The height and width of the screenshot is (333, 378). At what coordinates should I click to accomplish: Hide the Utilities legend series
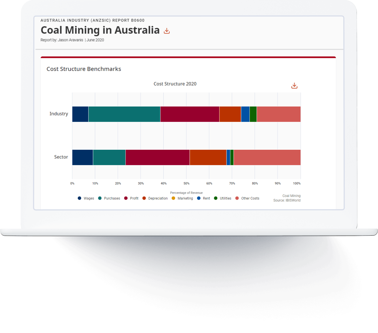point(223,198)
